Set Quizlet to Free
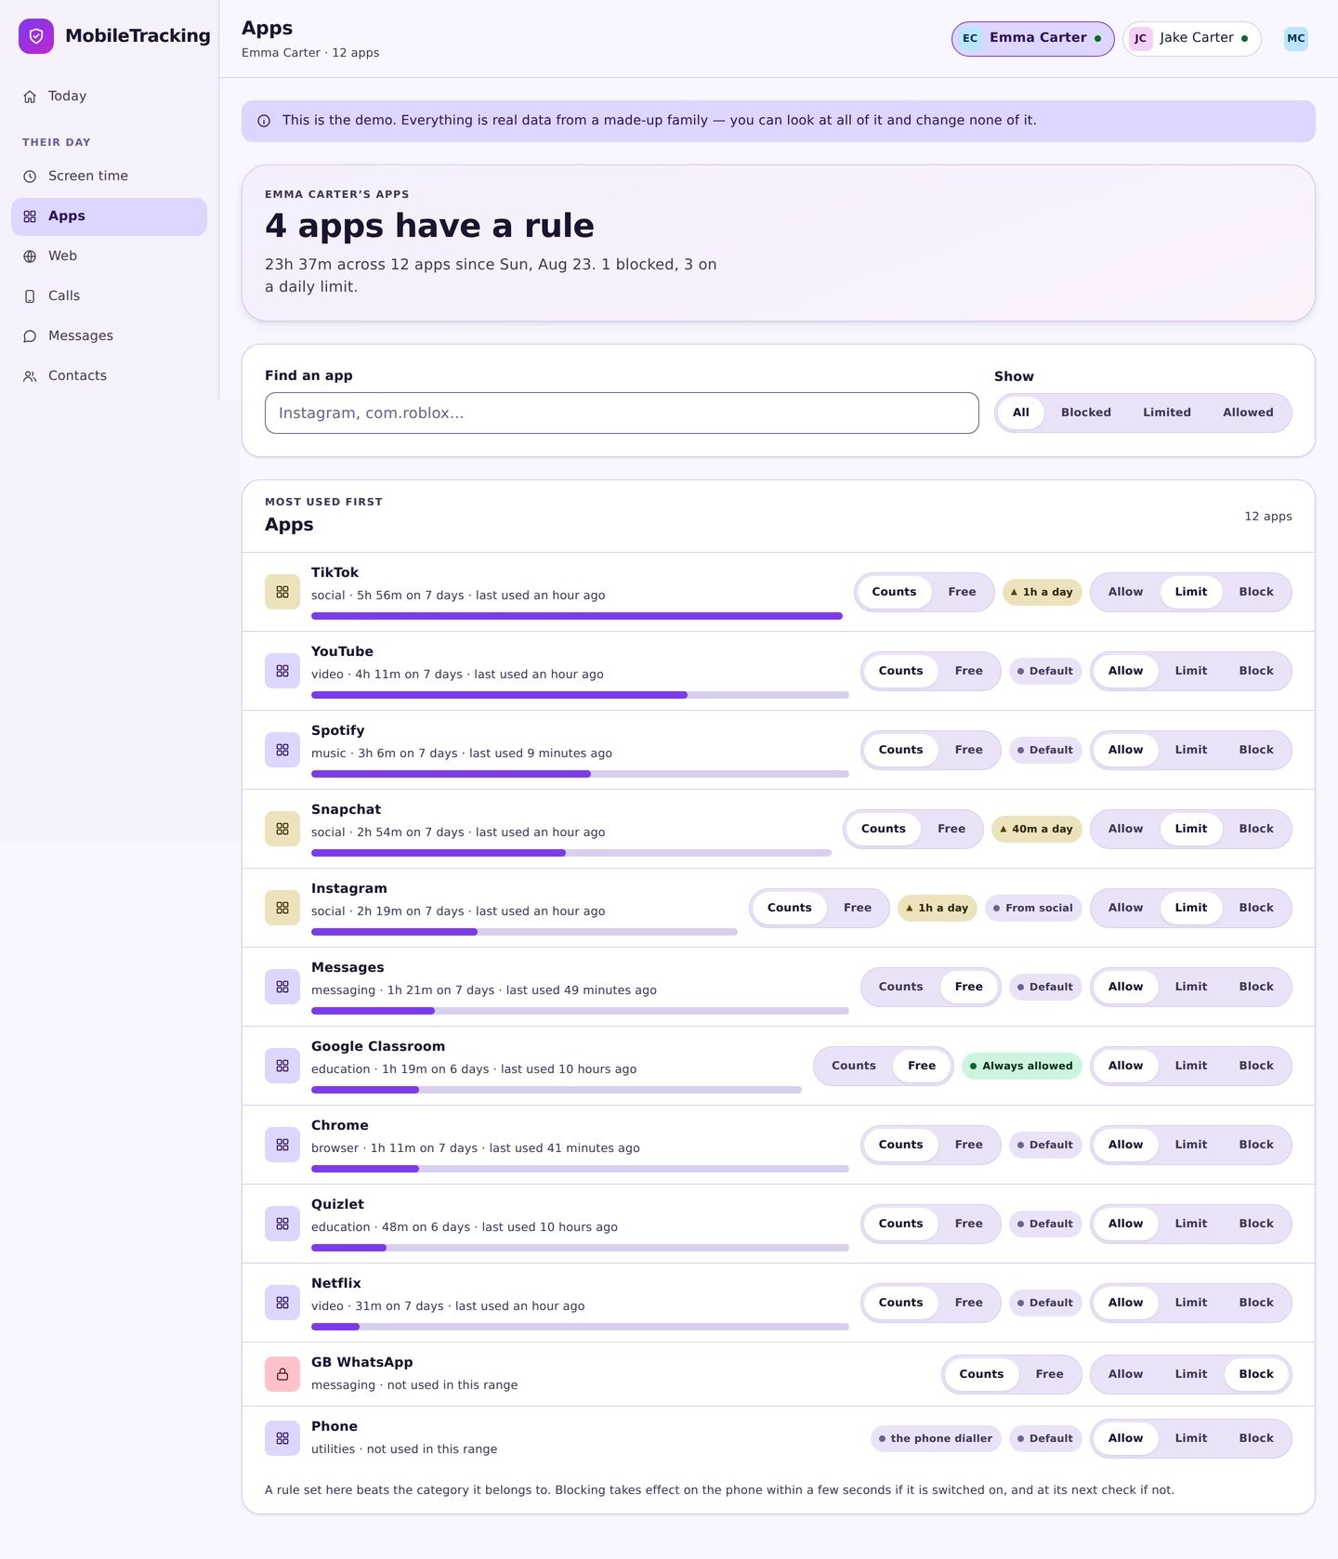Viewport: 1338px width, 1559px height. pos(968,1224)
